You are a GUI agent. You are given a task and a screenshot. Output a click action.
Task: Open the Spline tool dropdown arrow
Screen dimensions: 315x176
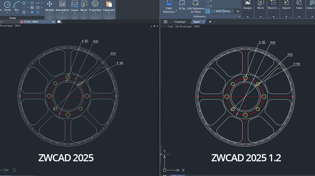click(42, 3)
